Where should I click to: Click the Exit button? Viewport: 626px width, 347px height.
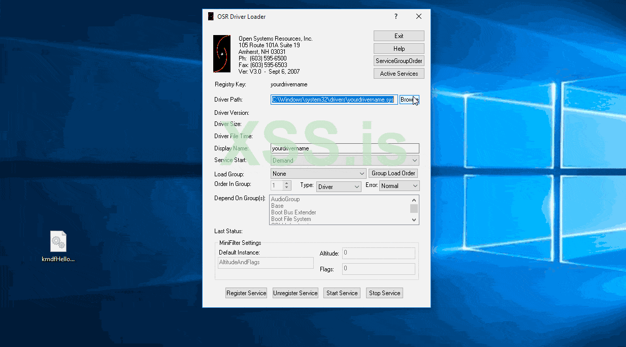(x=399, y=36)
